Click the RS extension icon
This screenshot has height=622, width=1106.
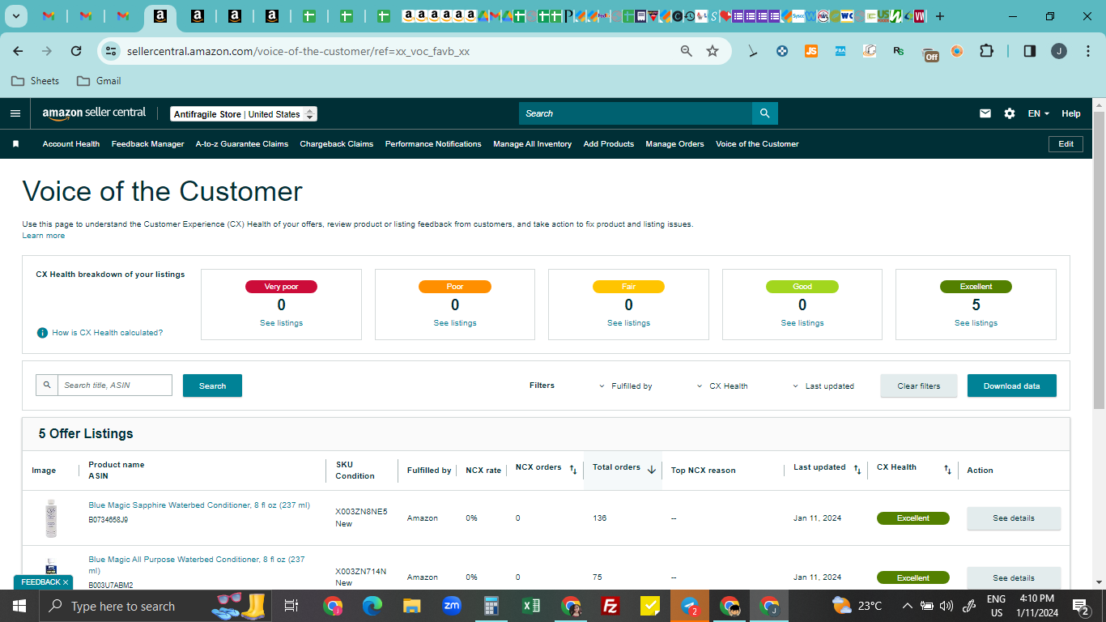(x=899, y=51)
